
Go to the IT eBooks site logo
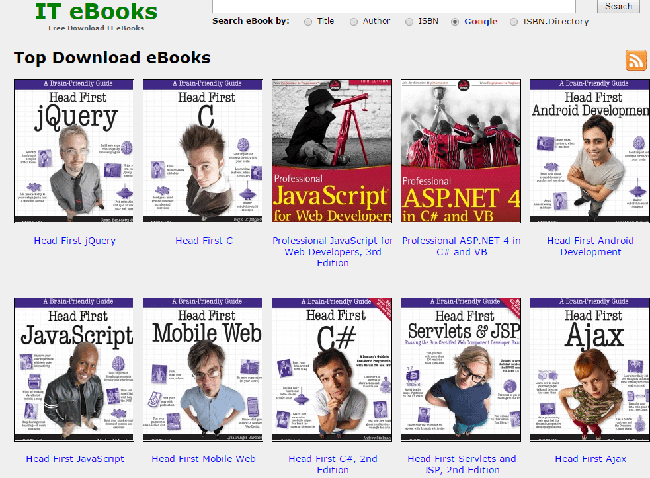pos(96,12)
